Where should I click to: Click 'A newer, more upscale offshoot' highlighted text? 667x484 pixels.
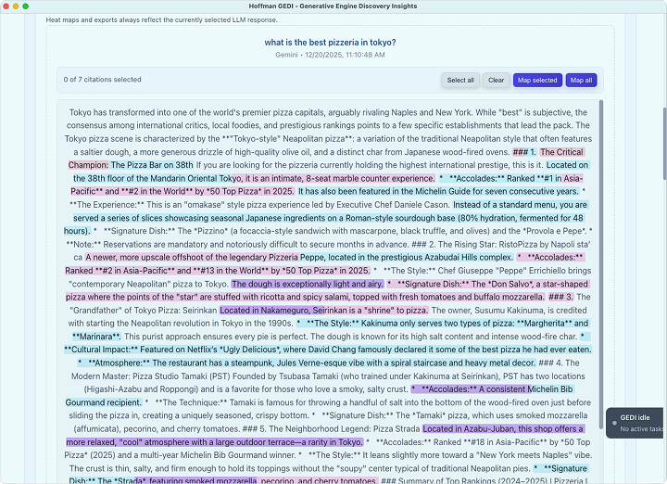(296, 256)
